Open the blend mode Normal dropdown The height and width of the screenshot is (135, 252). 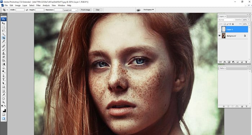[226, 20]
